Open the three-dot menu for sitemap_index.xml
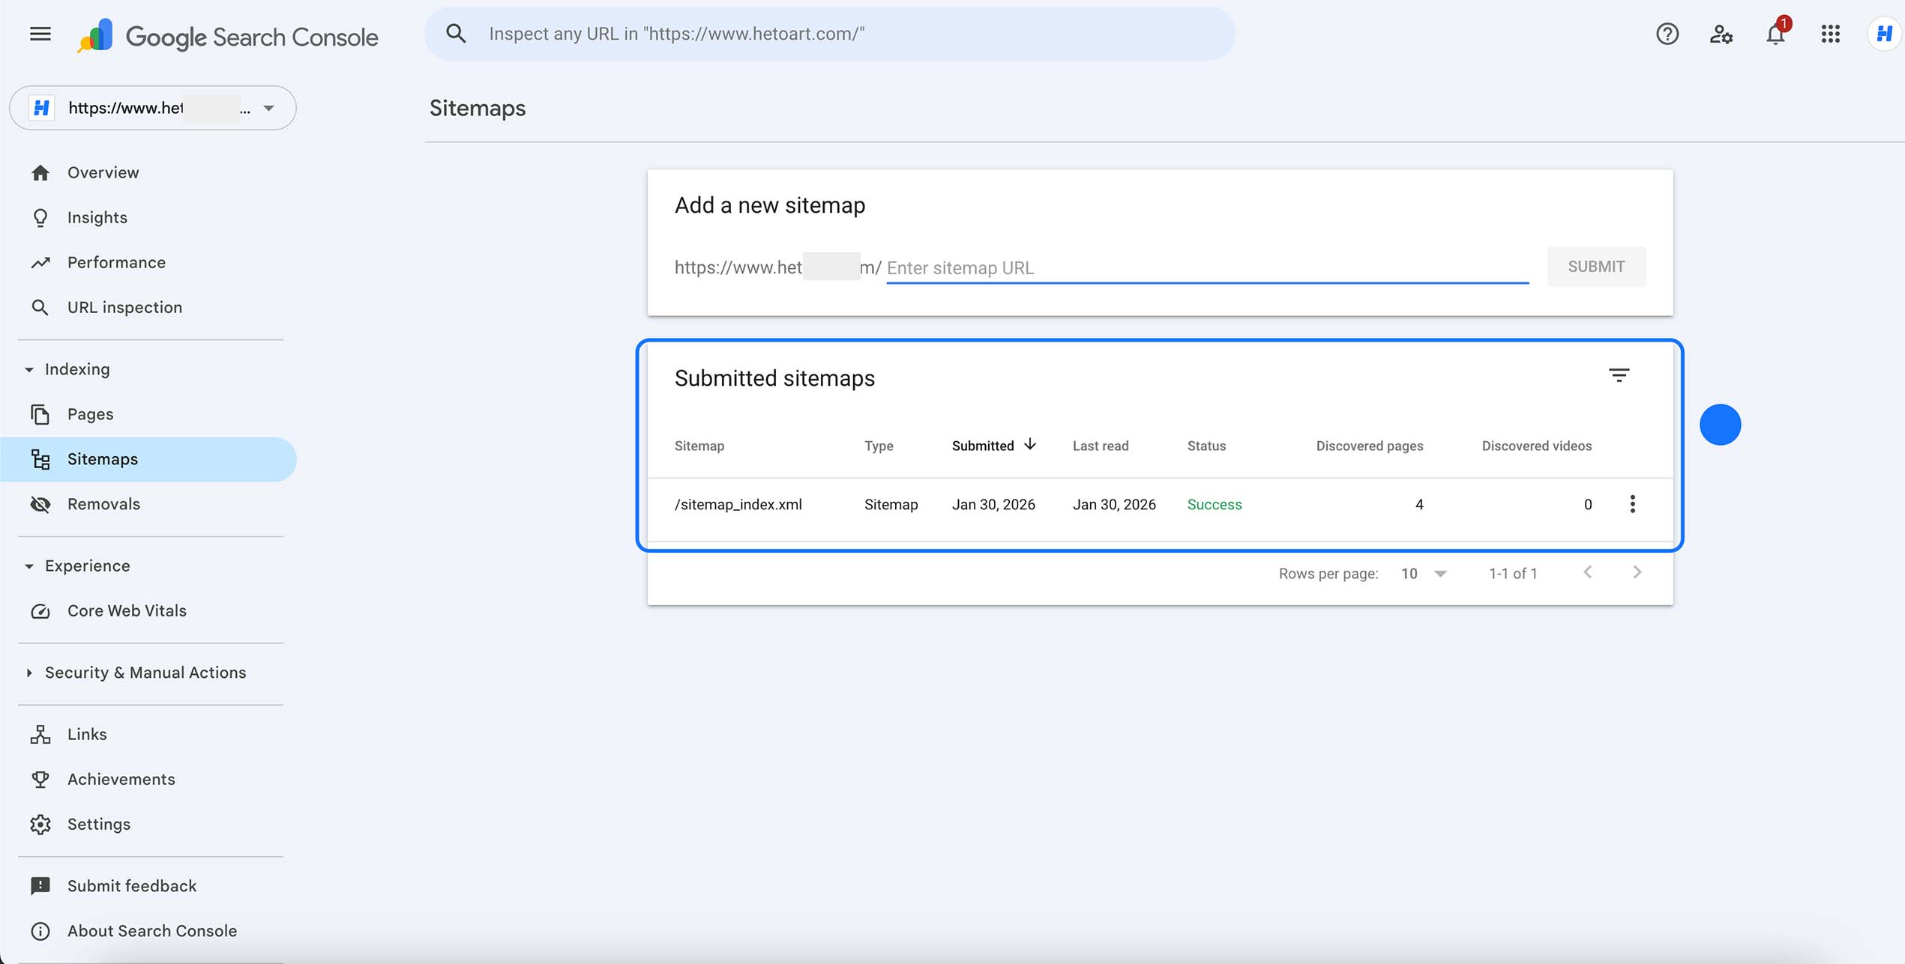This screenshot has height=964, width=1905. 1632,504
